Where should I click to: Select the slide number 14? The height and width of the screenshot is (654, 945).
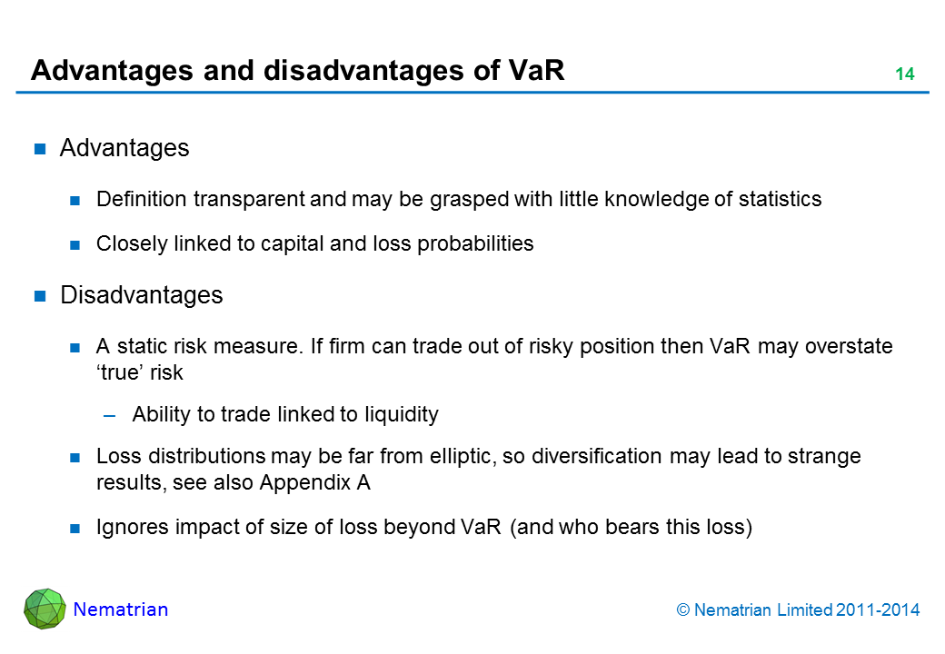pyautogui.click(x=904, y=74)
